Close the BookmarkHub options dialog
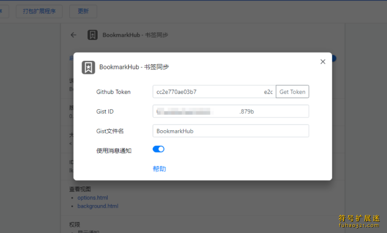 [x=323, y=62]
